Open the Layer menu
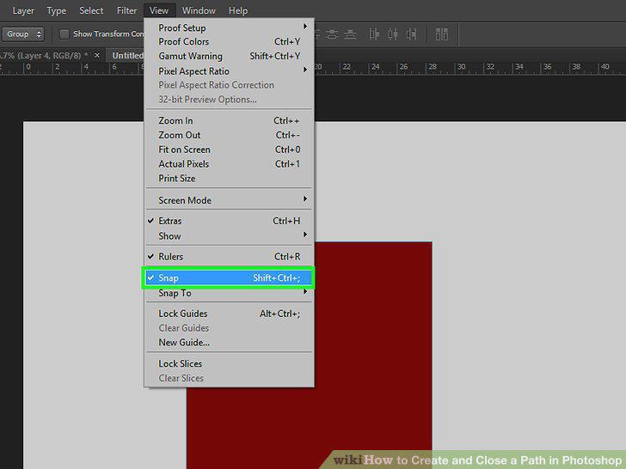The width and height of the screenshot is (626, 469). tap(23, 11)
